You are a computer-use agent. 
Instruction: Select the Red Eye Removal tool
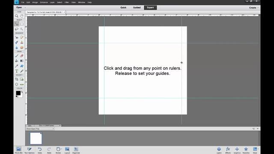point(17,37)
